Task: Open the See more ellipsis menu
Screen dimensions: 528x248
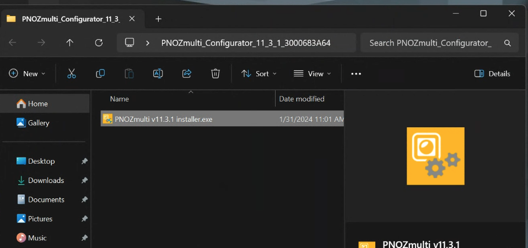Action: [x=356, y=74]
